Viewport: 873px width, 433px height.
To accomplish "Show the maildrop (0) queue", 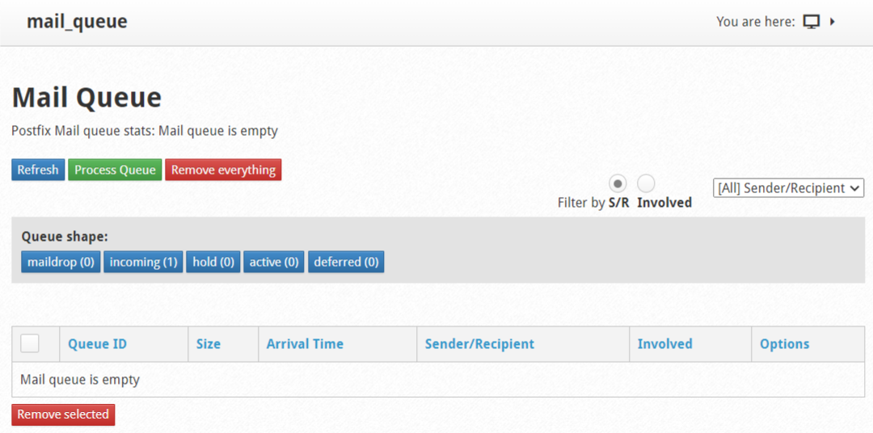I will (61, 262).
